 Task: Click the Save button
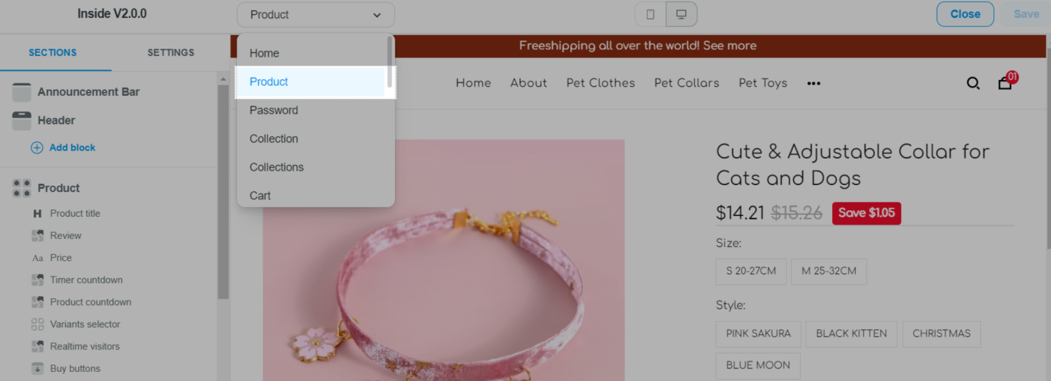[1026, 14]
